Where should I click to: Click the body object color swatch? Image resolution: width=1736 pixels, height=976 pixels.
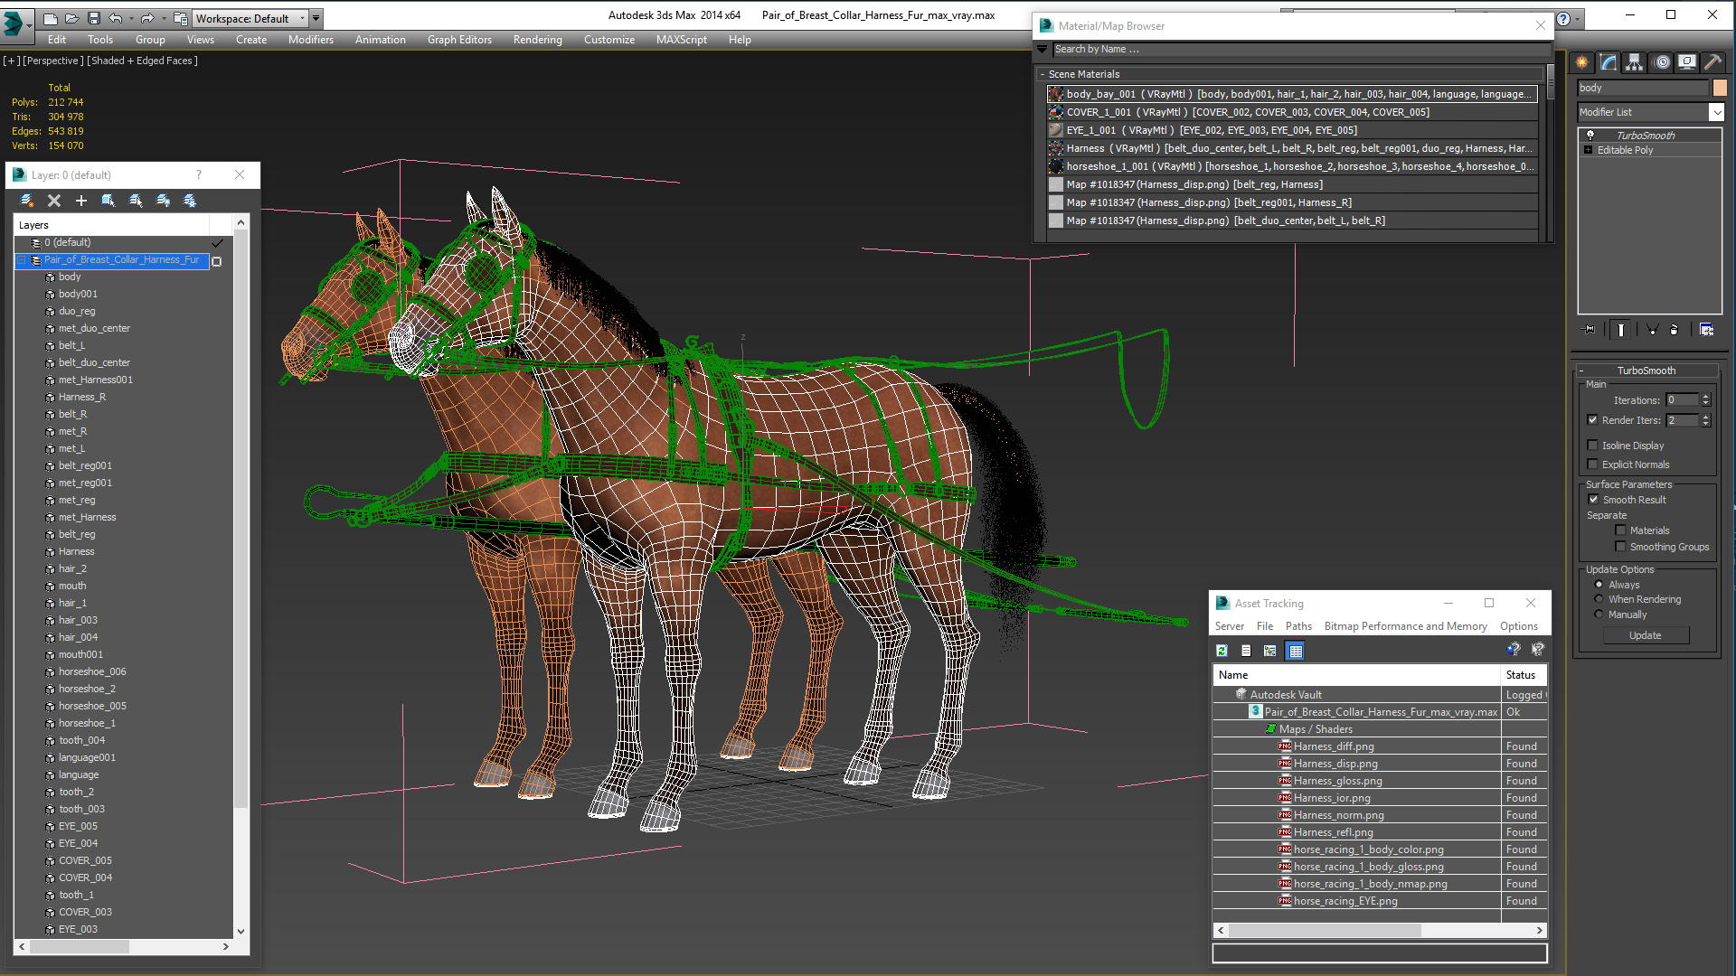1719,88
